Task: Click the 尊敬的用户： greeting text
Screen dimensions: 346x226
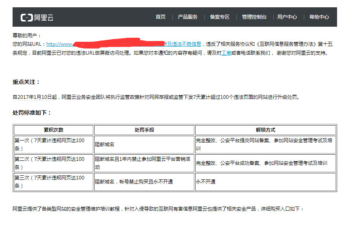Action: (x=27, y=36)
